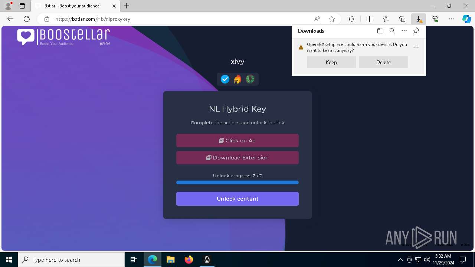The height and width of the screenshot is (267, 475).
Task: Open the Favorites list icon
Action: (386, 19)
